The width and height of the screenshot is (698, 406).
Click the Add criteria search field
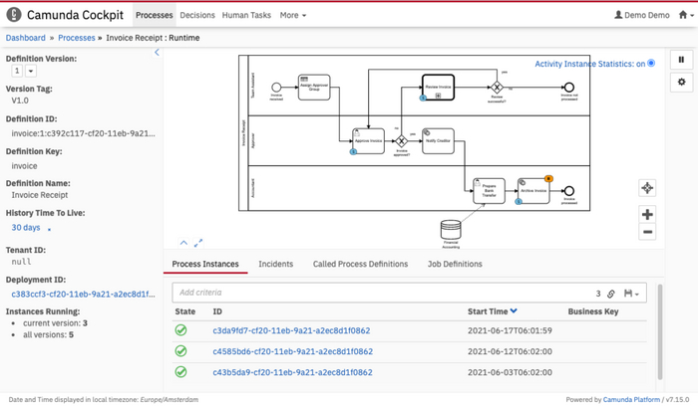[x=379, y=294]
